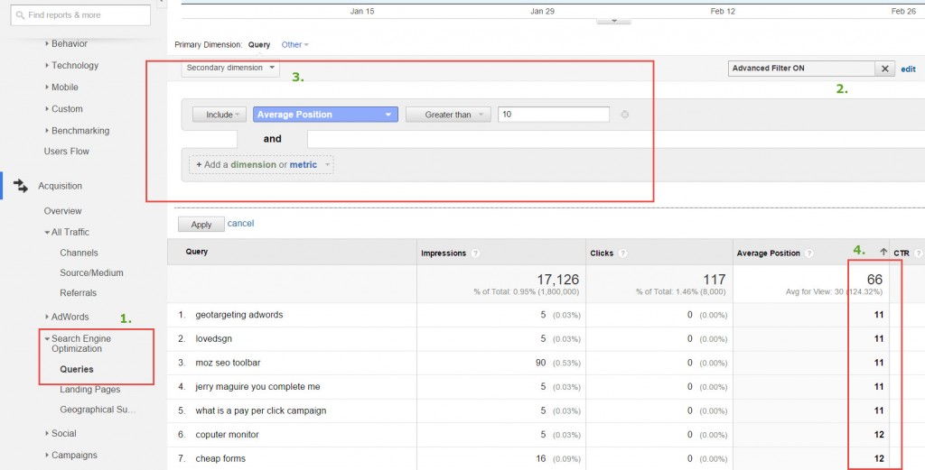This screenshot has height=470, width=925.
Task: Click the sort arrow in Average Position column
Action: pyautogui.click(x=883, y=253)
